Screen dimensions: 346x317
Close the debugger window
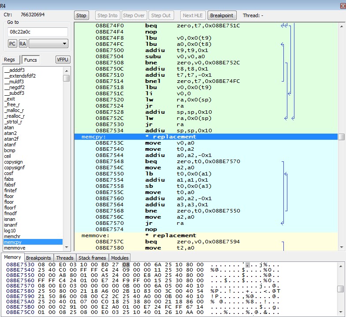[x=342, y=6]
